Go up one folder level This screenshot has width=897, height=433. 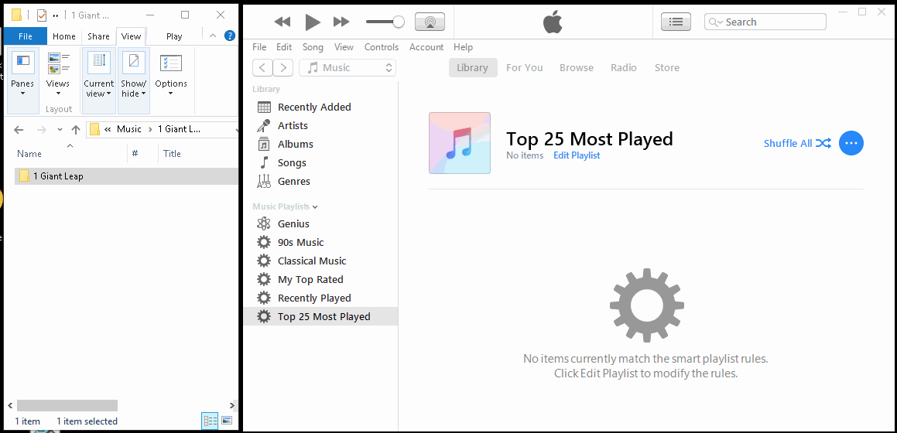(76, 130)
